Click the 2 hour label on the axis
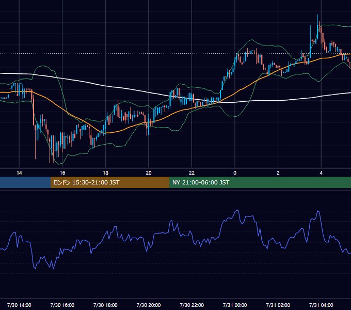Screen dimensions: 351x310 (278, 173)
